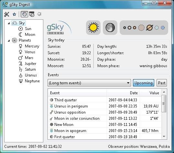The width and height of the screenshot is (174, 153).
Task: Select the First quarter event row
Action: [x=104, y=137]
